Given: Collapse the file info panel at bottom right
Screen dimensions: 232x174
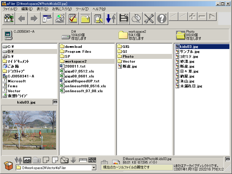Looking at the screenshot, I should (x=228, y=159).
